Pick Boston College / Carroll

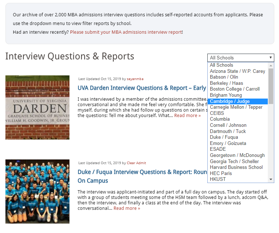(238, 89)
